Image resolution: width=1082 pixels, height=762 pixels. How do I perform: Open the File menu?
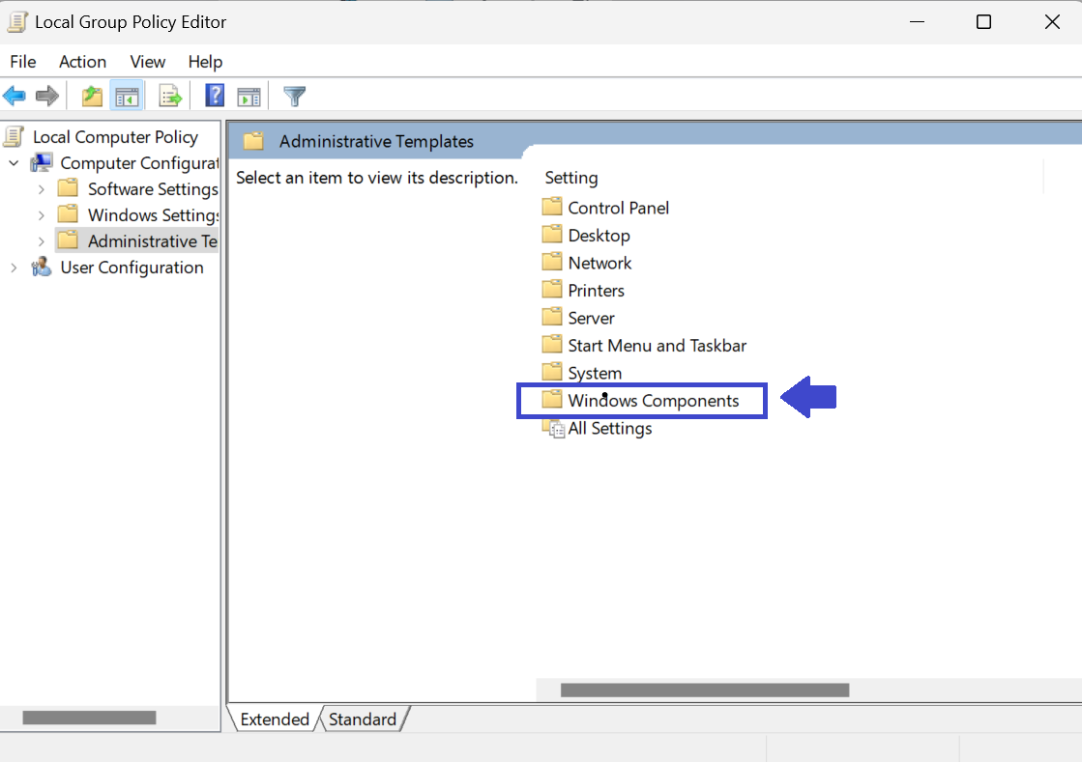pyautogui.click(x=23, y=62)
